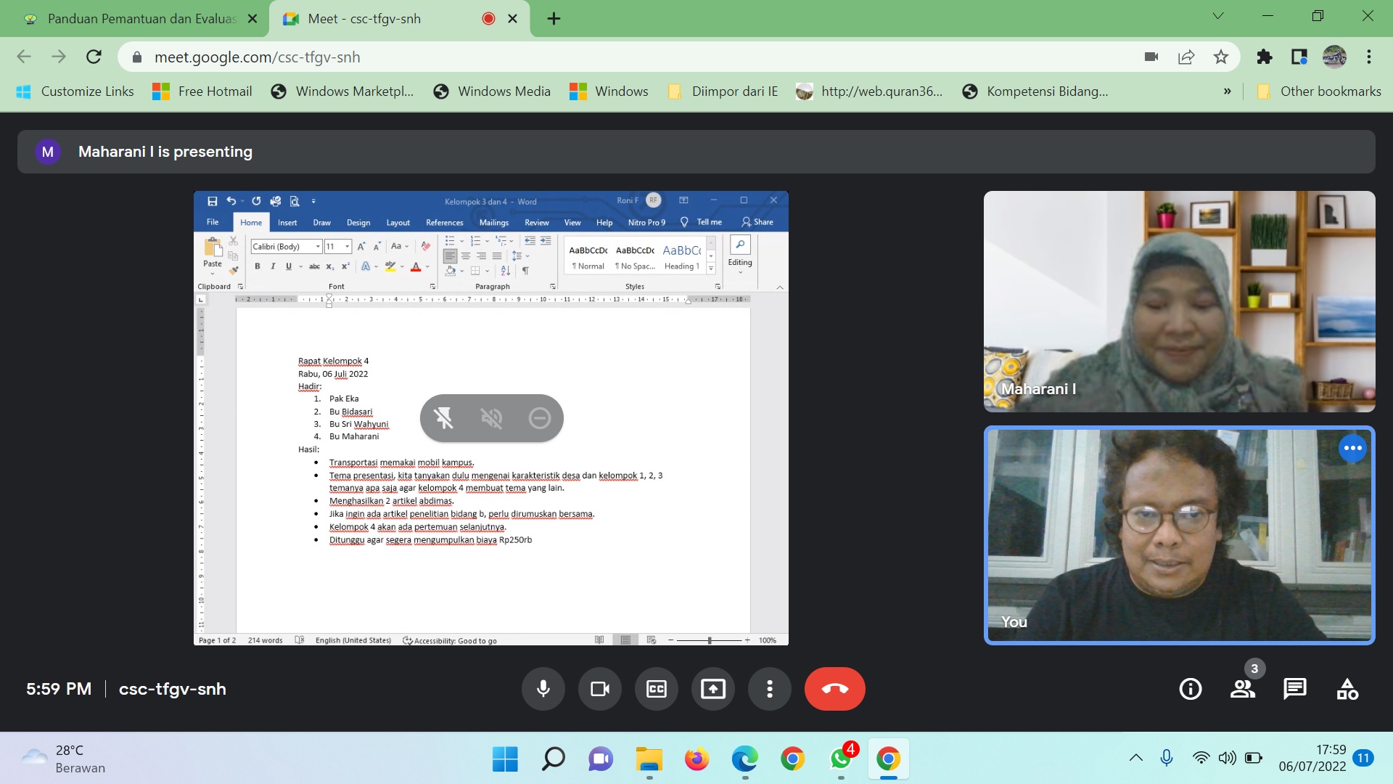Show everyone via the people icon
Screen dimensions: 1393x784
tap(1242, 688)
